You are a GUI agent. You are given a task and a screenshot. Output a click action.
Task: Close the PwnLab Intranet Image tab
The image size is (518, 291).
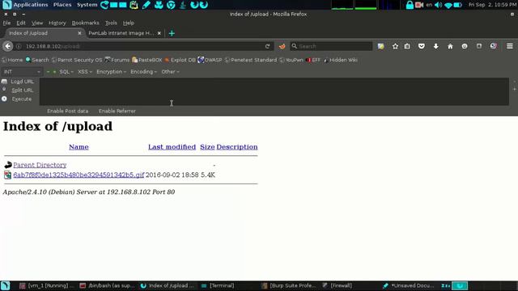coord(159,33)
